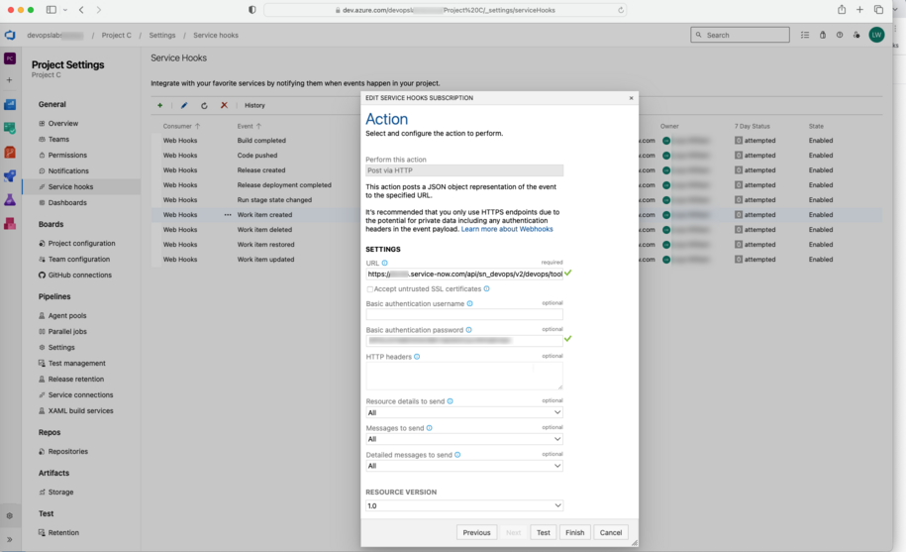Click Finish button in dialog
Screen dimensions: 906x552
tap(575, 532)
